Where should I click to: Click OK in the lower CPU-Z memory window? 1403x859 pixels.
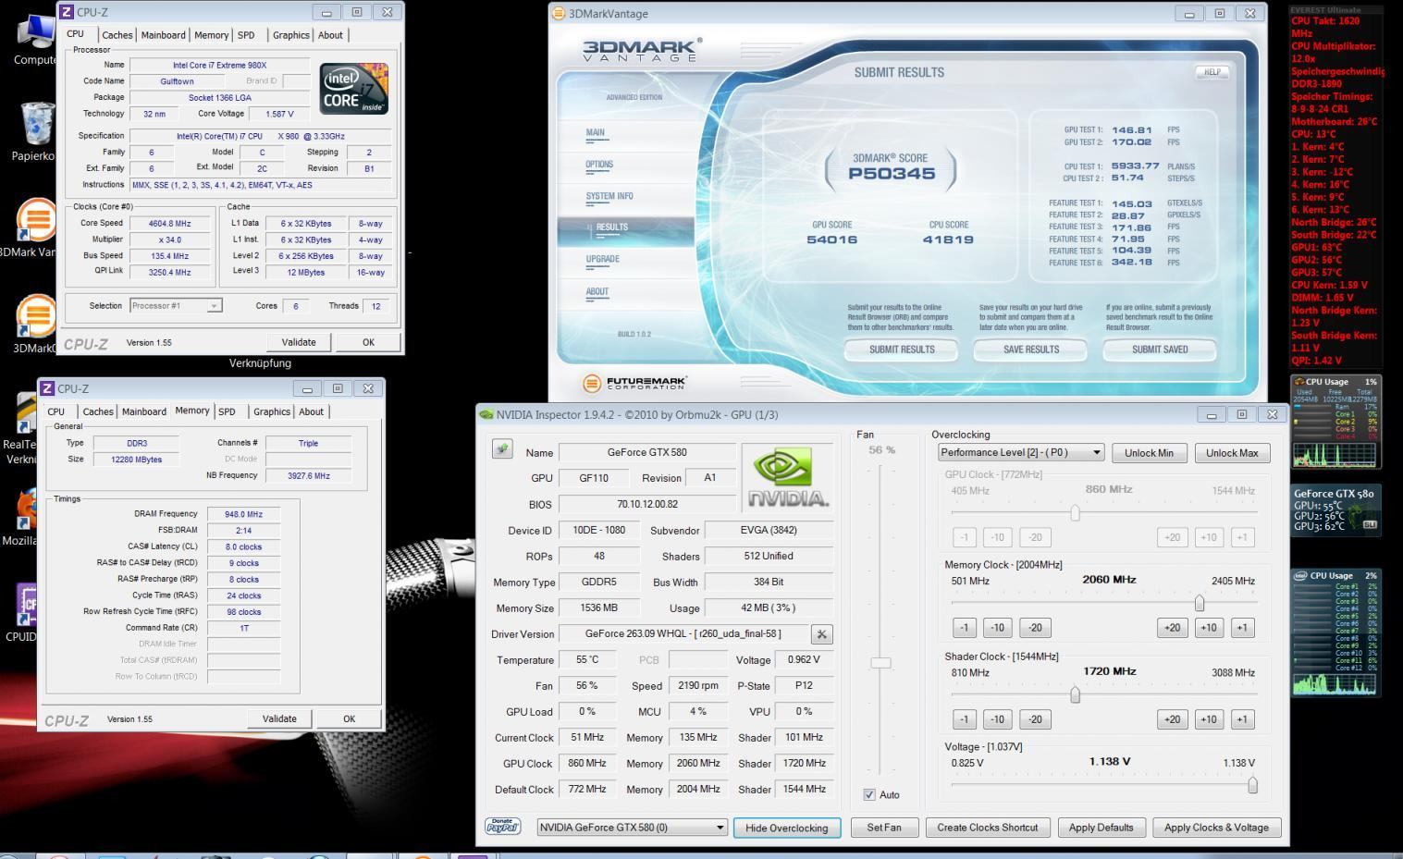click(349, 718)
